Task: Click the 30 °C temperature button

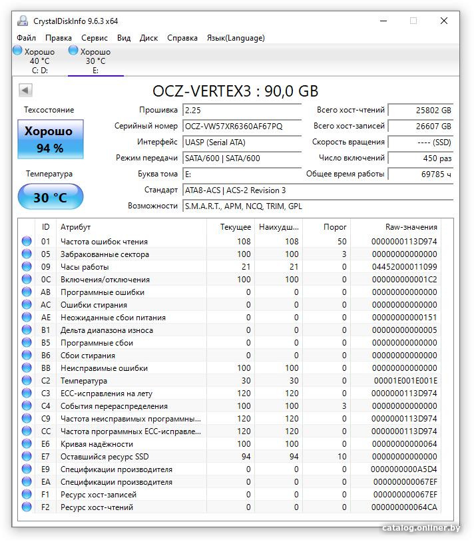Action: (51, 197)
